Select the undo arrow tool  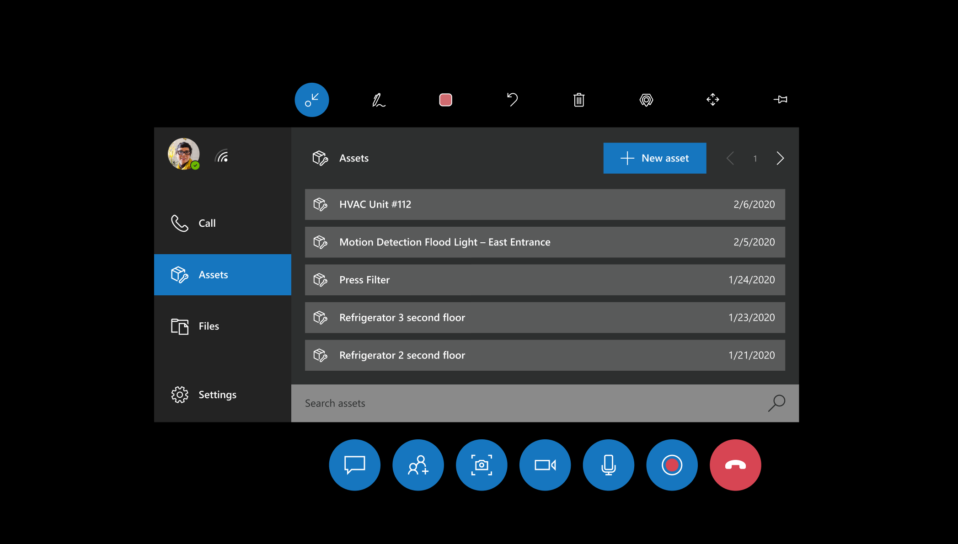(x=513, y=100)
